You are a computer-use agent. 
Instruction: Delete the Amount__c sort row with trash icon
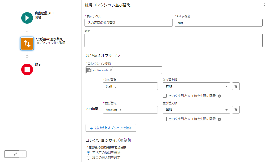click(x=236, y=110)
